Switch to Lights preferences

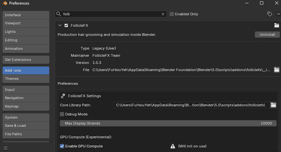[26, 32]
